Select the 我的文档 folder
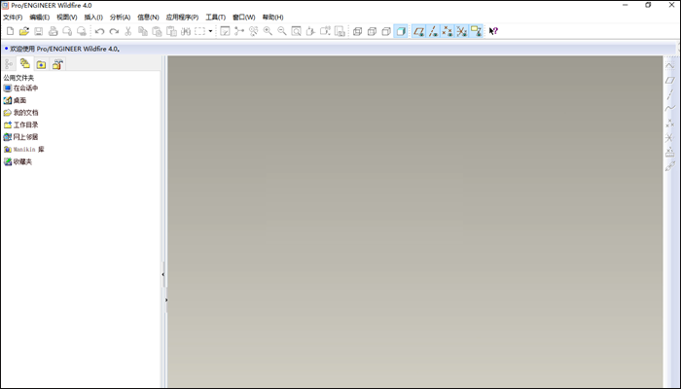This screenshot has height=389, width=681. coord(20,113)
